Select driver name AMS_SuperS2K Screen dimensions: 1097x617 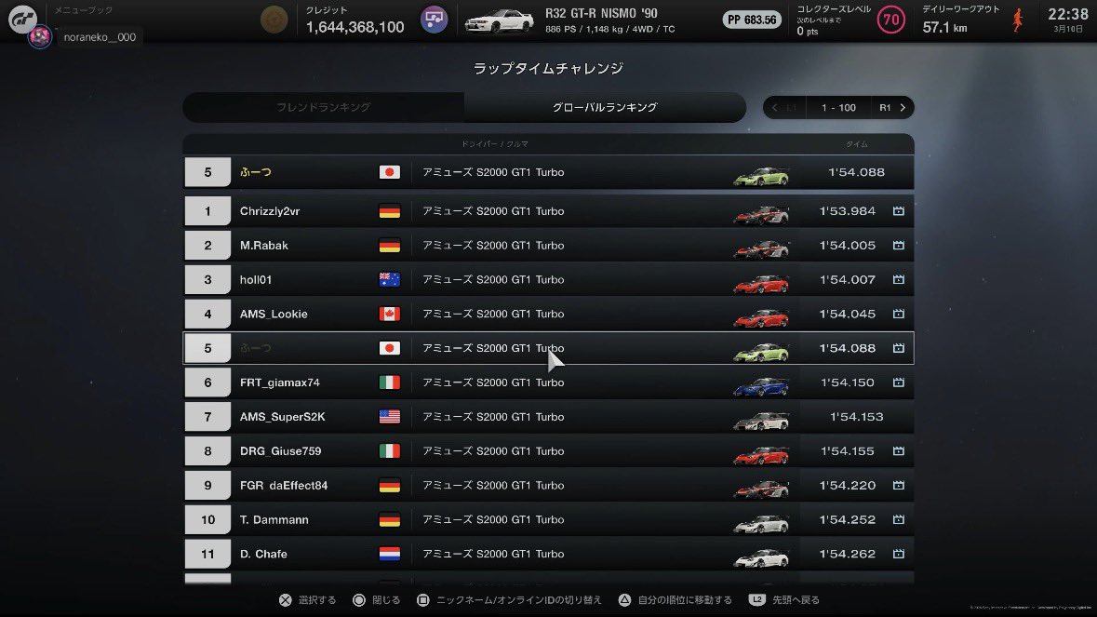pyautogui.click(x=282, y=416)
